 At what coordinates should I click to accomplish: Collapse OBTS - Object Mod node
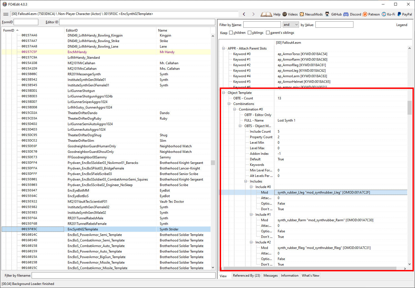tap(240, 126)
